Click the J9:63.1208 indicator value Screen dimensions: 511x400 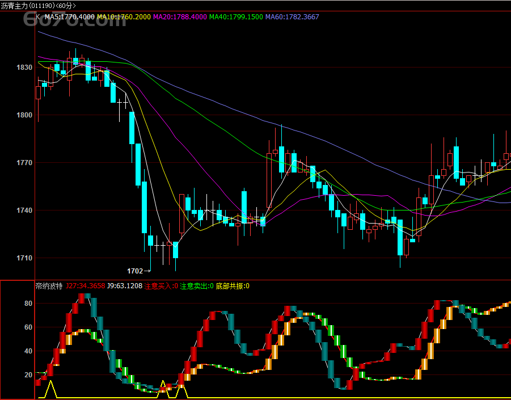[125, 286]
